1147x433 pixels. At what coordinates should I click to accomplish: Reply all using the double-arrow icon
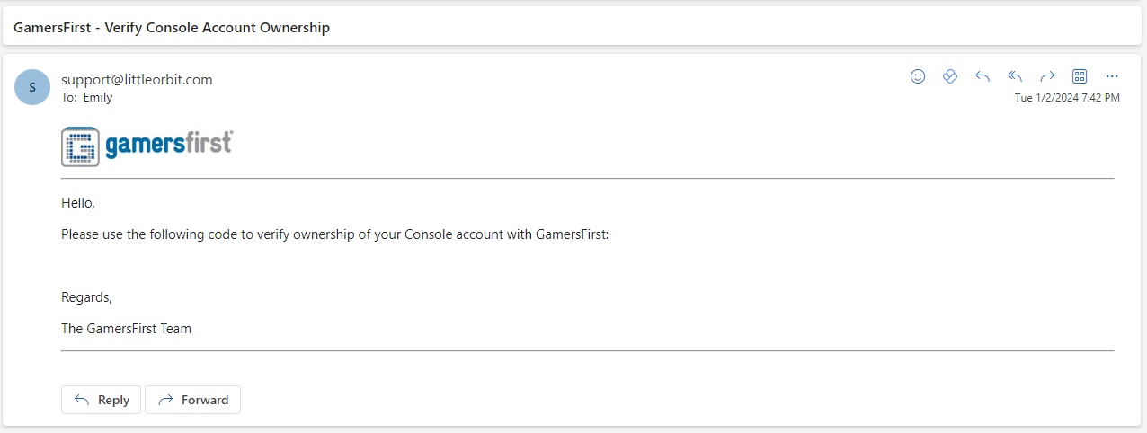click(1015, 76)
